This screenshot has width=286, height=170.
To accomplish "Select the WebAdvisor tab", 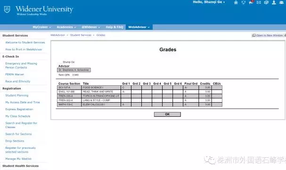I will (139, 27).
